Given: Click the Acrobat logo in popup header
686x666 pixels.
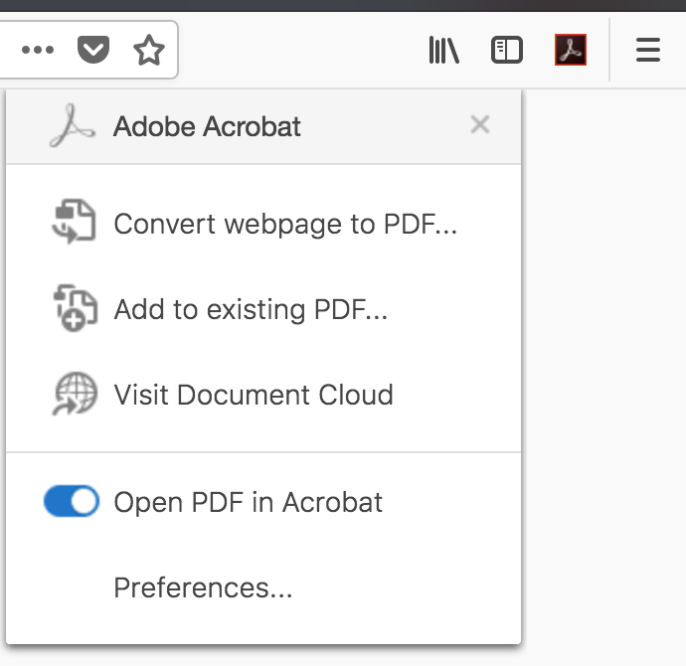Looking at the screenshot, I should click(73, 126).
